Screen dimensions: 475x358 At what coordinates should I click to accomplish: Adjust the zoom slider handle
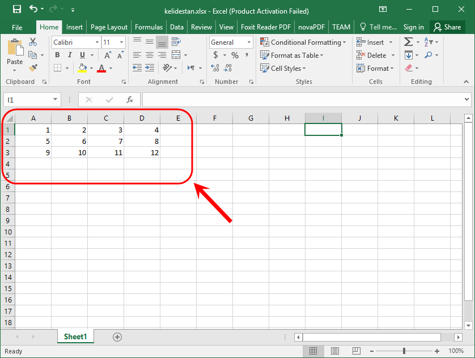tap(404, 351)
